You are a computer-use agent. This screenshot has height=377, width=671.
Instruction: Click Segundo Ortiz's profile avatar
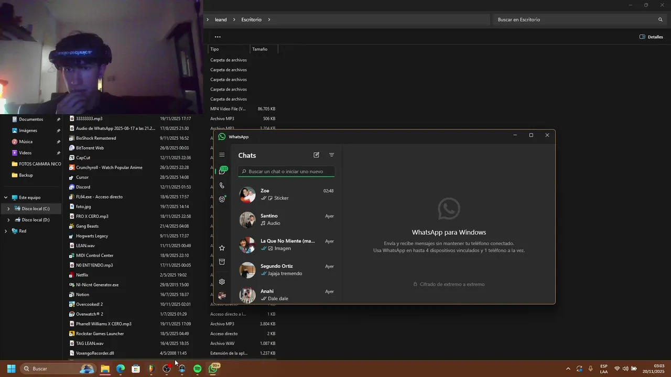tap(247, 270)
